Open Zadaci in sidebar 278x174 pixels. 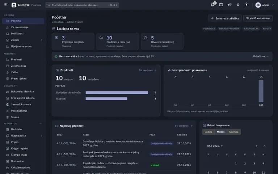click(23, 40)
